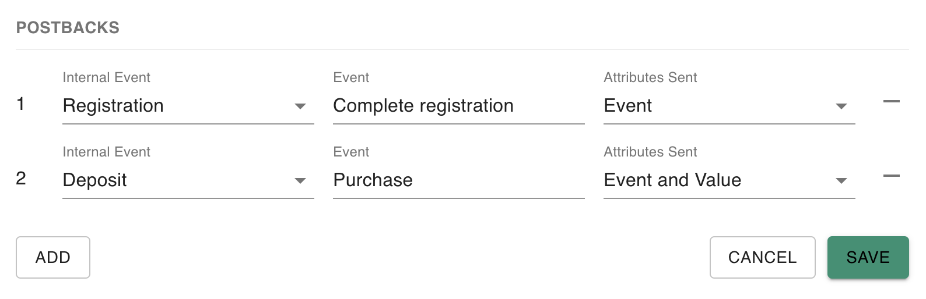The width and height of the screenshot is (926, 299).
Task: Cancel the postback changes
Action: click(762, 257)
